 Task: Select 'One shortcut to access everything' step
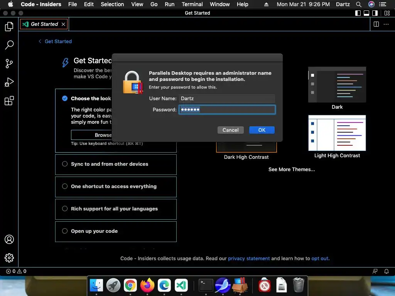pos(116,187)
